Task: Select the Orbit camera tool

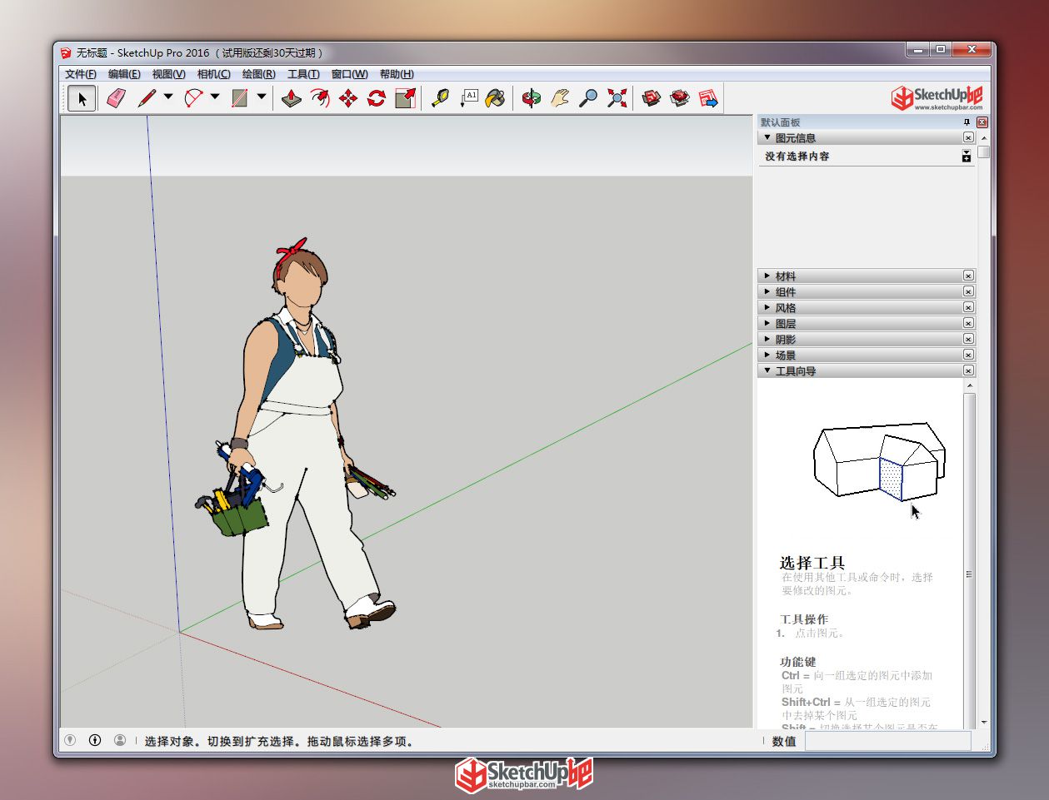Action: [532, 98]
